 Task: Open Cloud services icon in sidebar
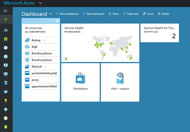click(x=6, y=92)
